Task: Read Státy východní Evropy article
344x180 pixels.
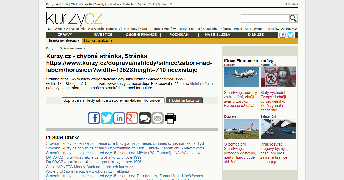Action: coord(274,101)
